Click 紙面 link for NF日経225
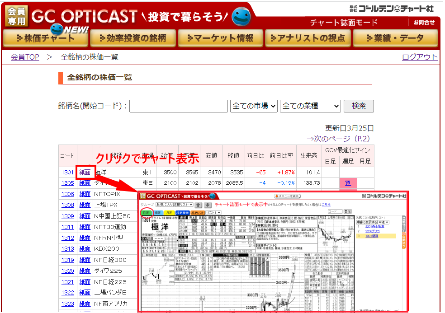This screenshot has height=313, width=445. click(85, 282)
